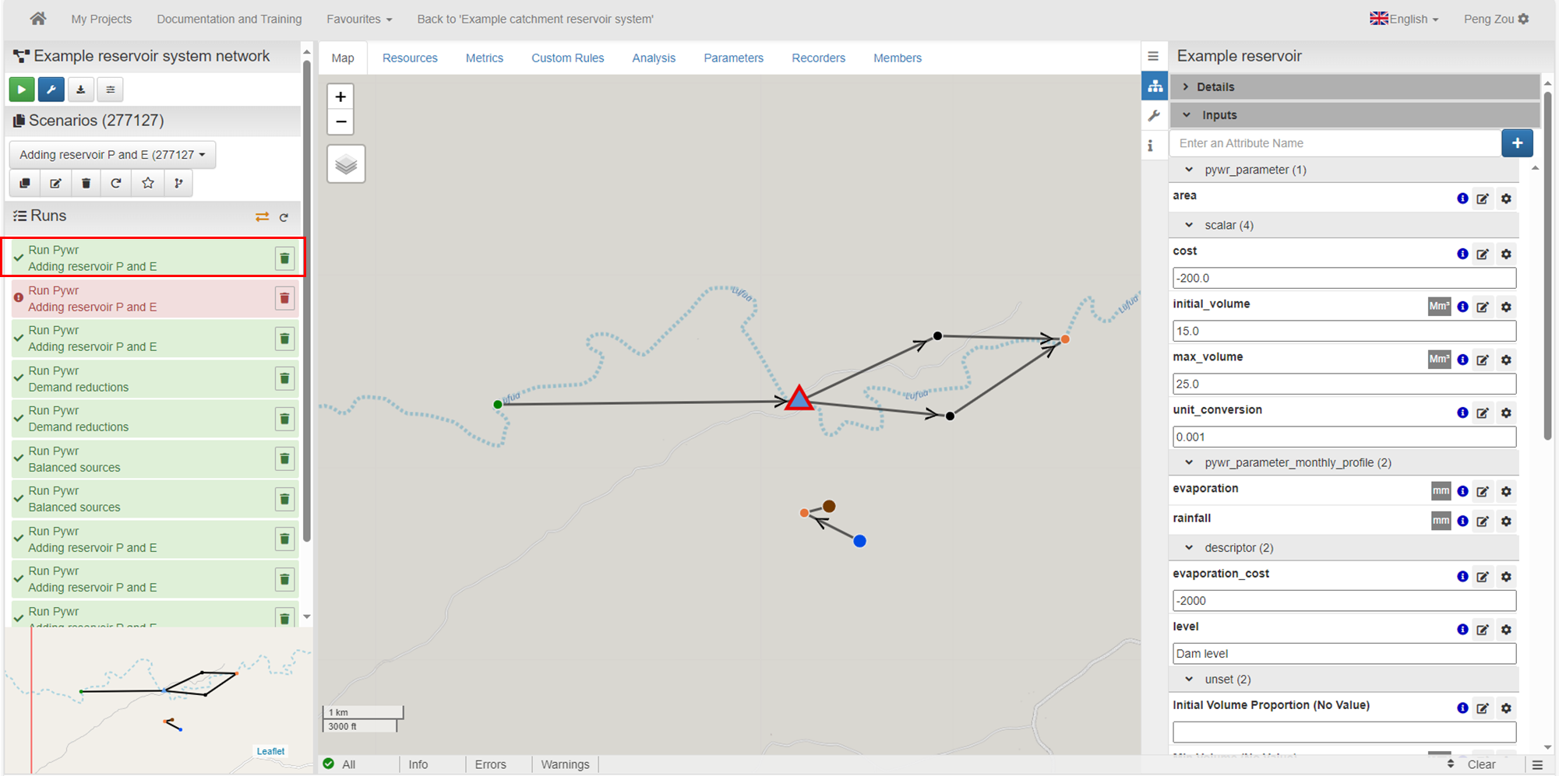Image resolution: width=1559 pixels, height=776 pixels.
Task: Mark scenario as favourite with star icon
Action: (148, 184)
